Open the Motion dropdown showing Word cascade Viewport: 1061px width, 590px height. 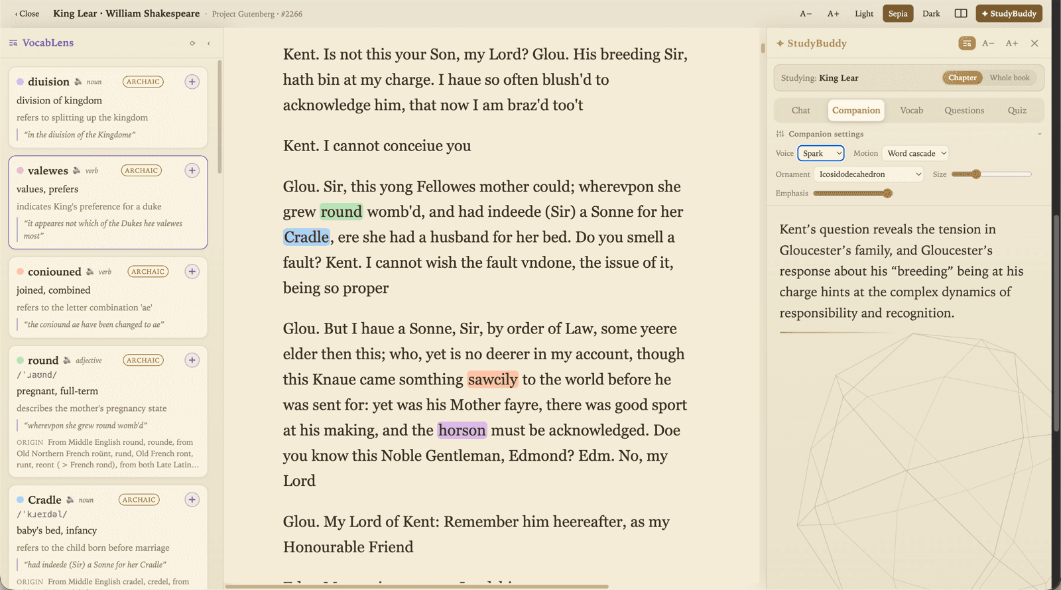(916, 153)
